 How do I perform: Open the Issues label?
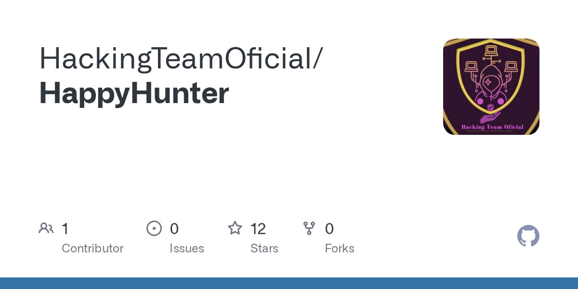[x=186, y=249]
